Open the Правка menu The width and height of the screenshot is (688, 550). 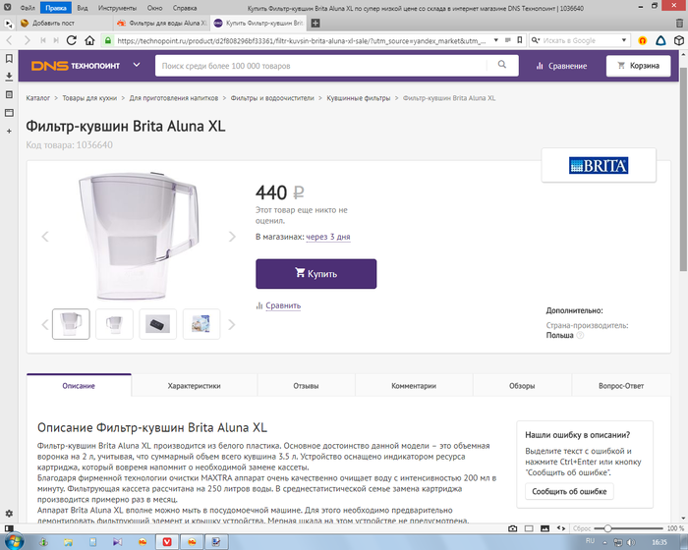pos(57,7)
